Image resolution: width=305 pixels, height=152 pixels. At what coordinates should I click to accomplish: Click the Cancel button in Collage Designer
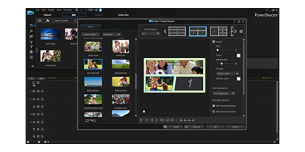coord(235,127)
